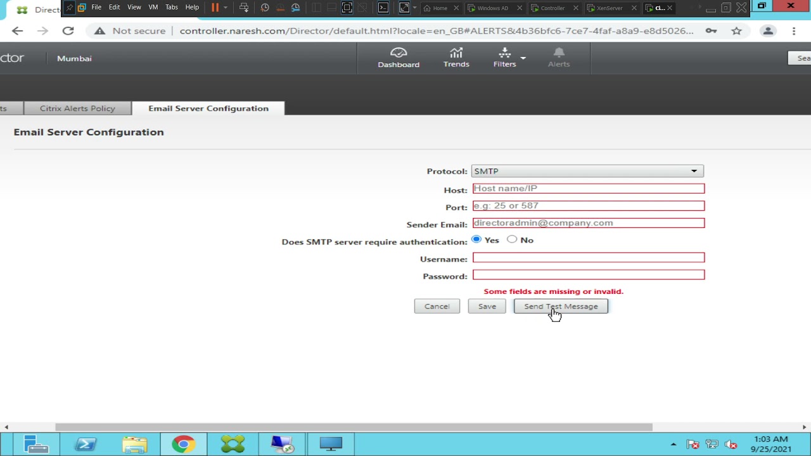
Task: Switch to Citrix Alerts Policy tab
Action: point(77,108)
